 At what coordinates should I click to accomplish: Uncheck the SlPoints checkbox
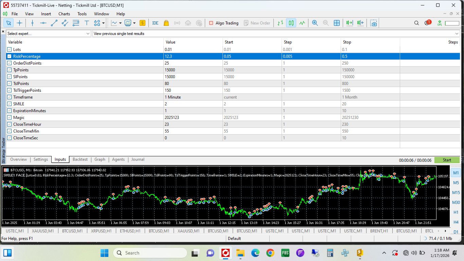coord(10,77)
